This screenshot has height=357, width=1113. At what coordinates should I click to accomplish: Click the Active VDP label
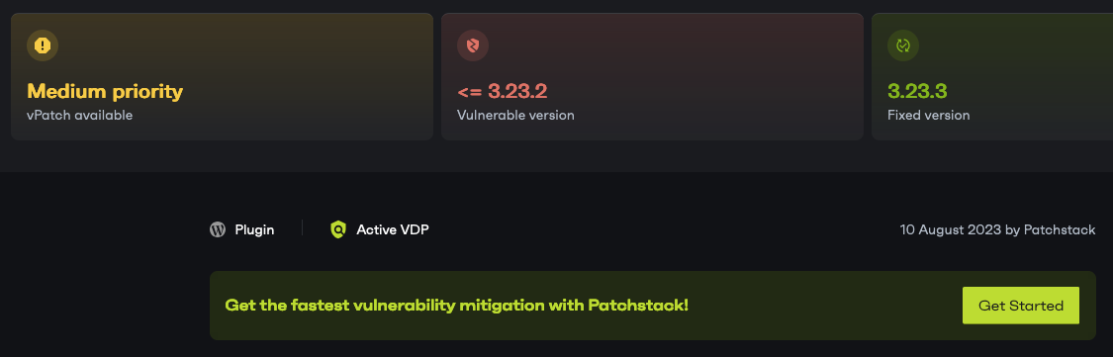click(x=393, y=230)
